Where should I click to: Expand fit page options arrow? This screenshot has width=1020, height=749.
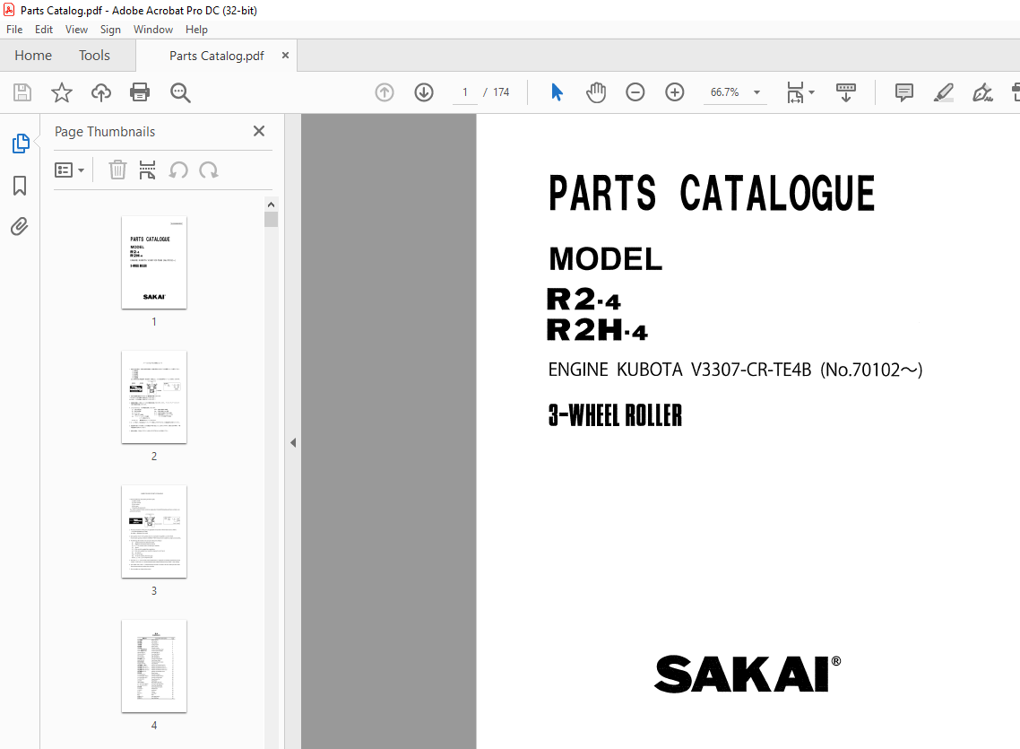tap(811, 92)
